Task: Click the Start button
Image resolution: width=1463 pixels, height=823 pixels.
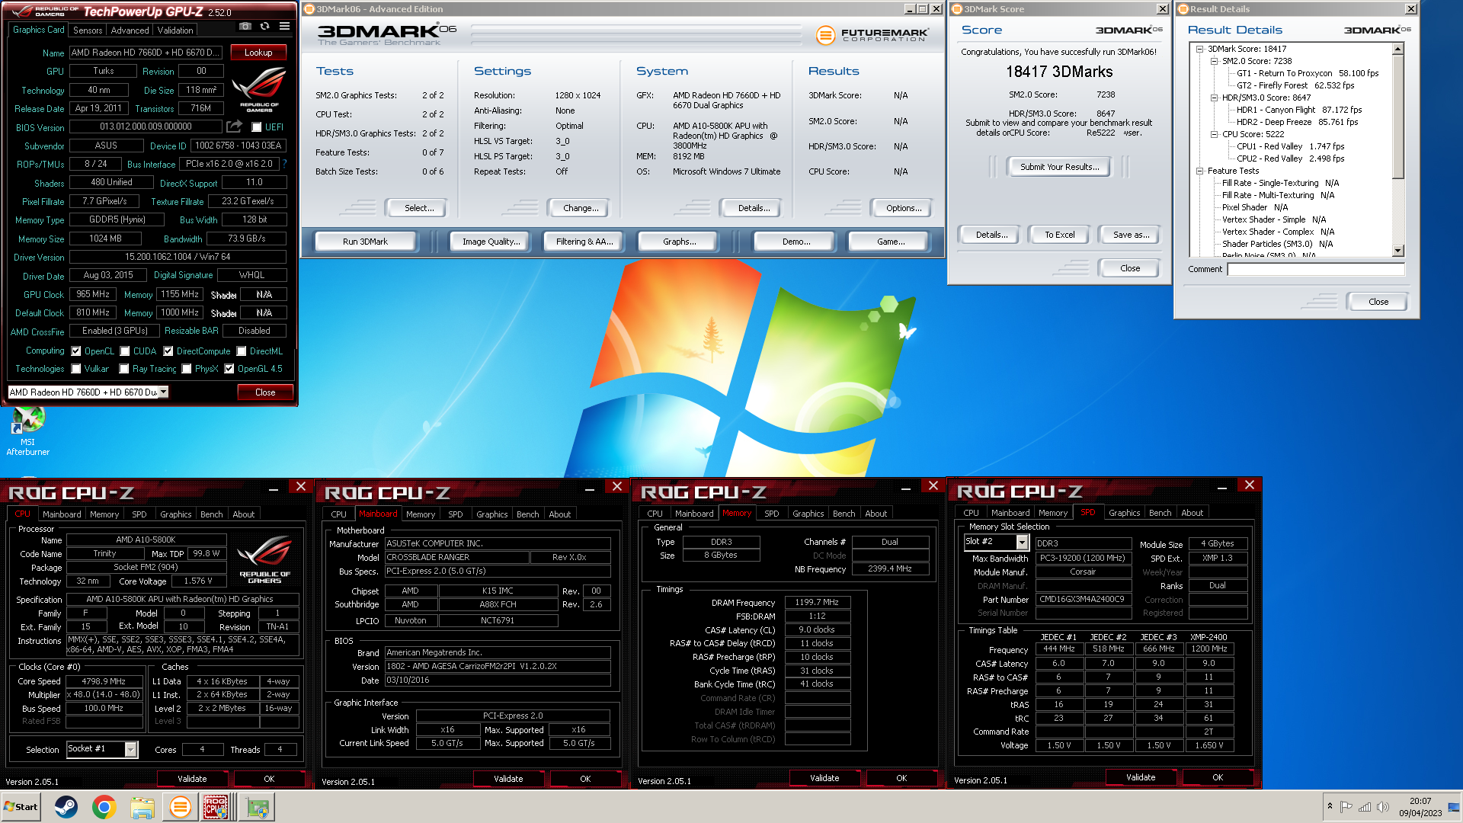Action: tap(21, 807)
